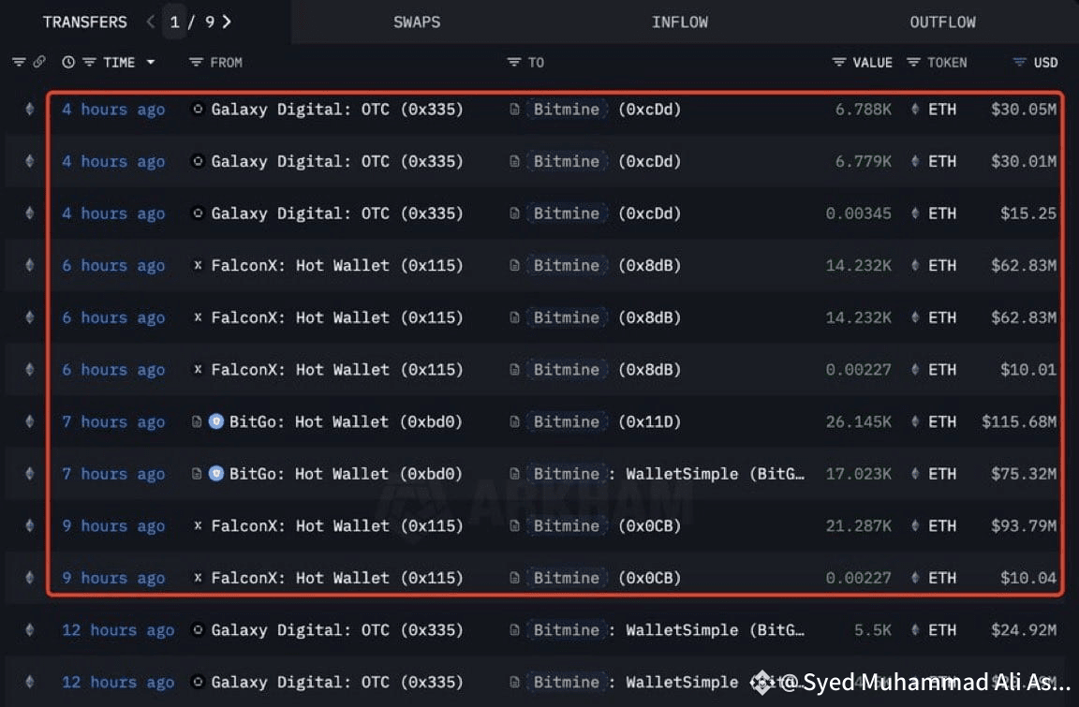Click Galaxy Digital logo icon on $15.25 row
The width and height of the screenshot is (1079, 707).
pos(198,214)
